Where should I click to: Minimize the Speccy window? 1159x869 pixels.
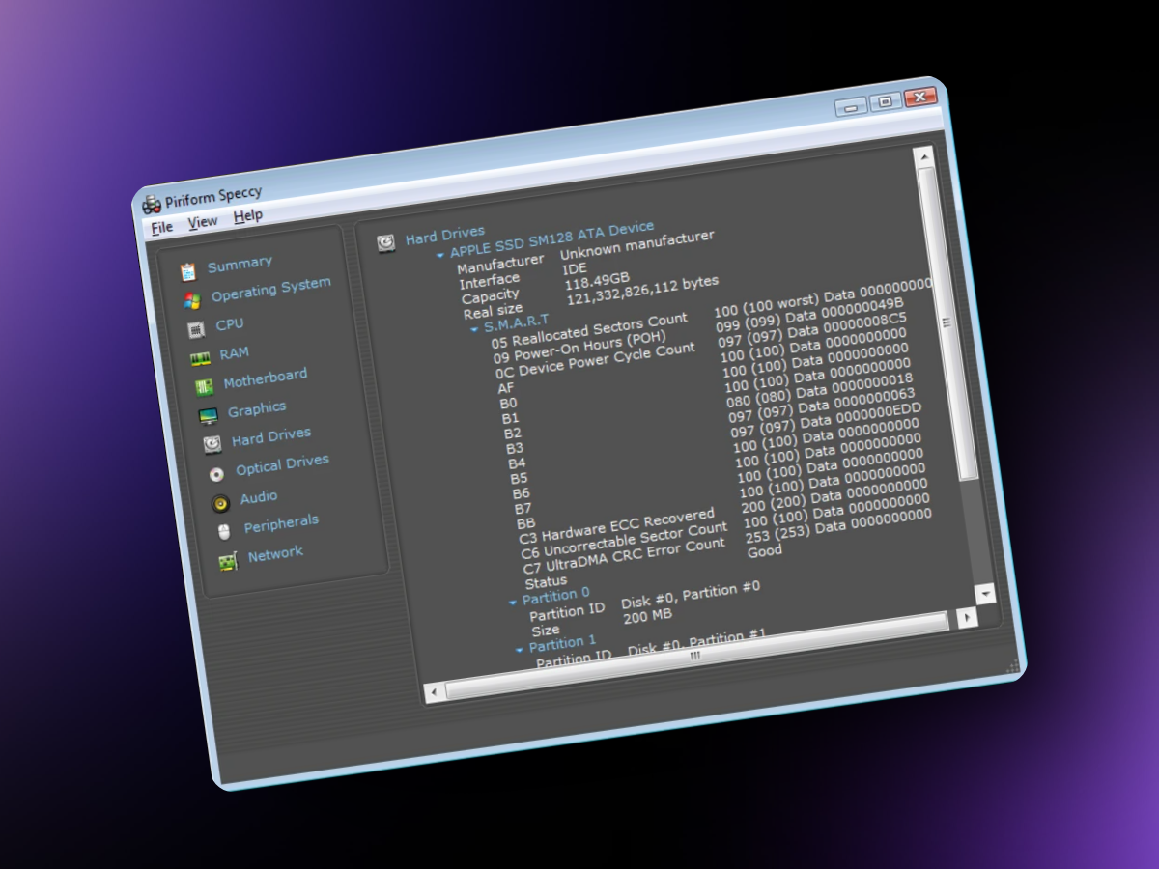(x=851, y=106)
